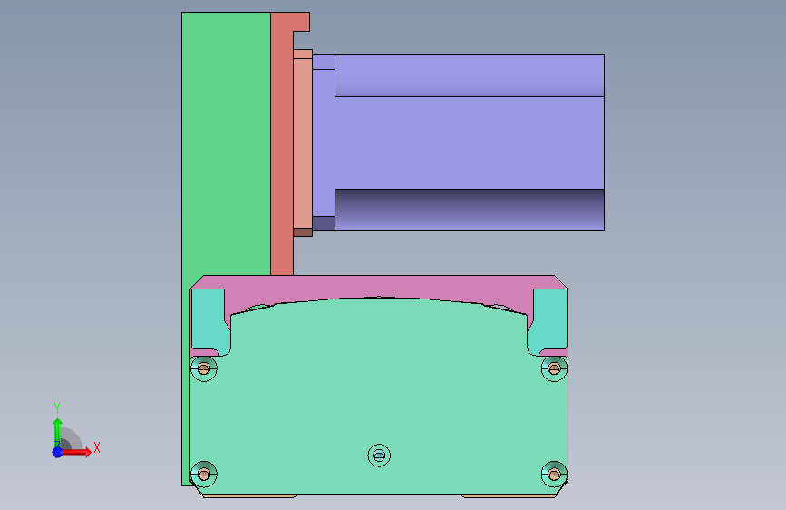Select the tall green back plate
This screenshot has height=510, width=786.
pos(226,145)
